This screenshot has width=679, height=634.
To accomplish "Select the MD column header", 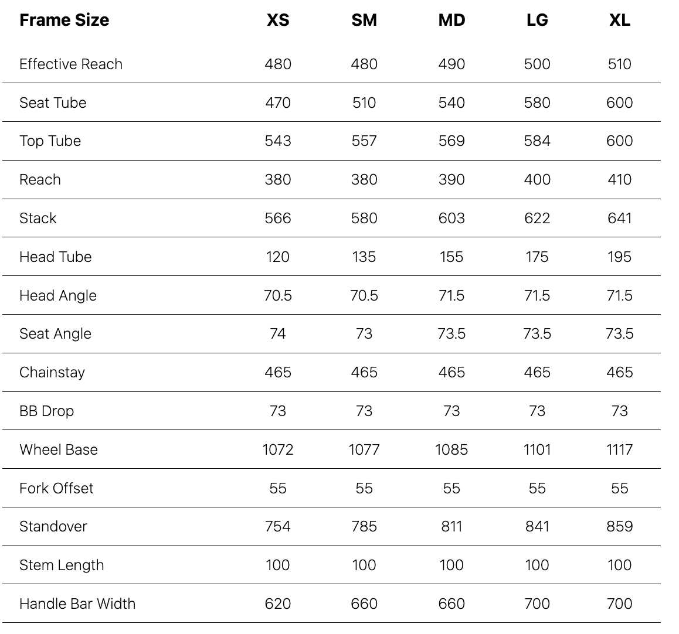I will click(x=451, y=21).
